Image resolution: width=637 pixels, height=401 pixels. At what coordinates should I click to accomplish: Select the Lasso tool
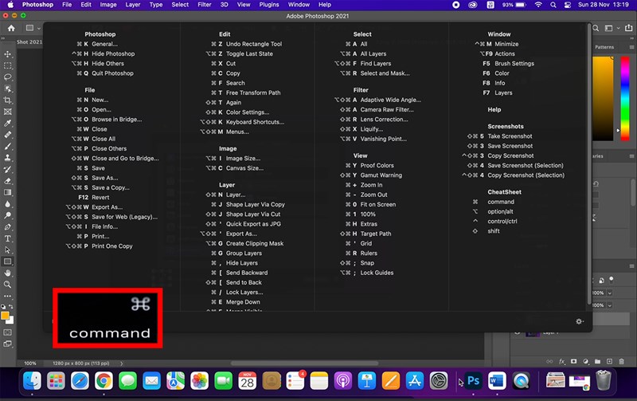(8, 77)
